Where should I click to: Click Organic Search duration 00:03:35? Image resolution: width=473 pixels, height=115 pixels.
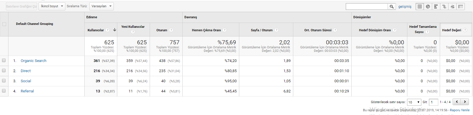(342, 61)
